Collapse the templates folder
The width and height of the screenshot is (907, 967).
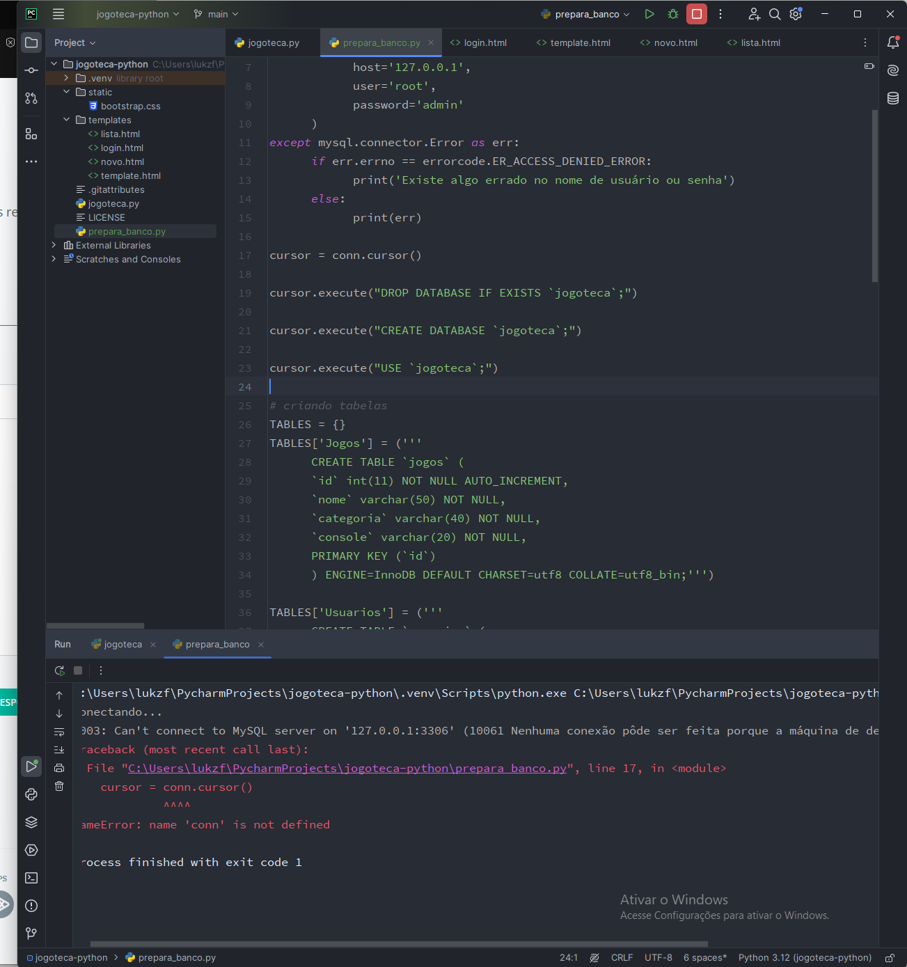point(67,120)
